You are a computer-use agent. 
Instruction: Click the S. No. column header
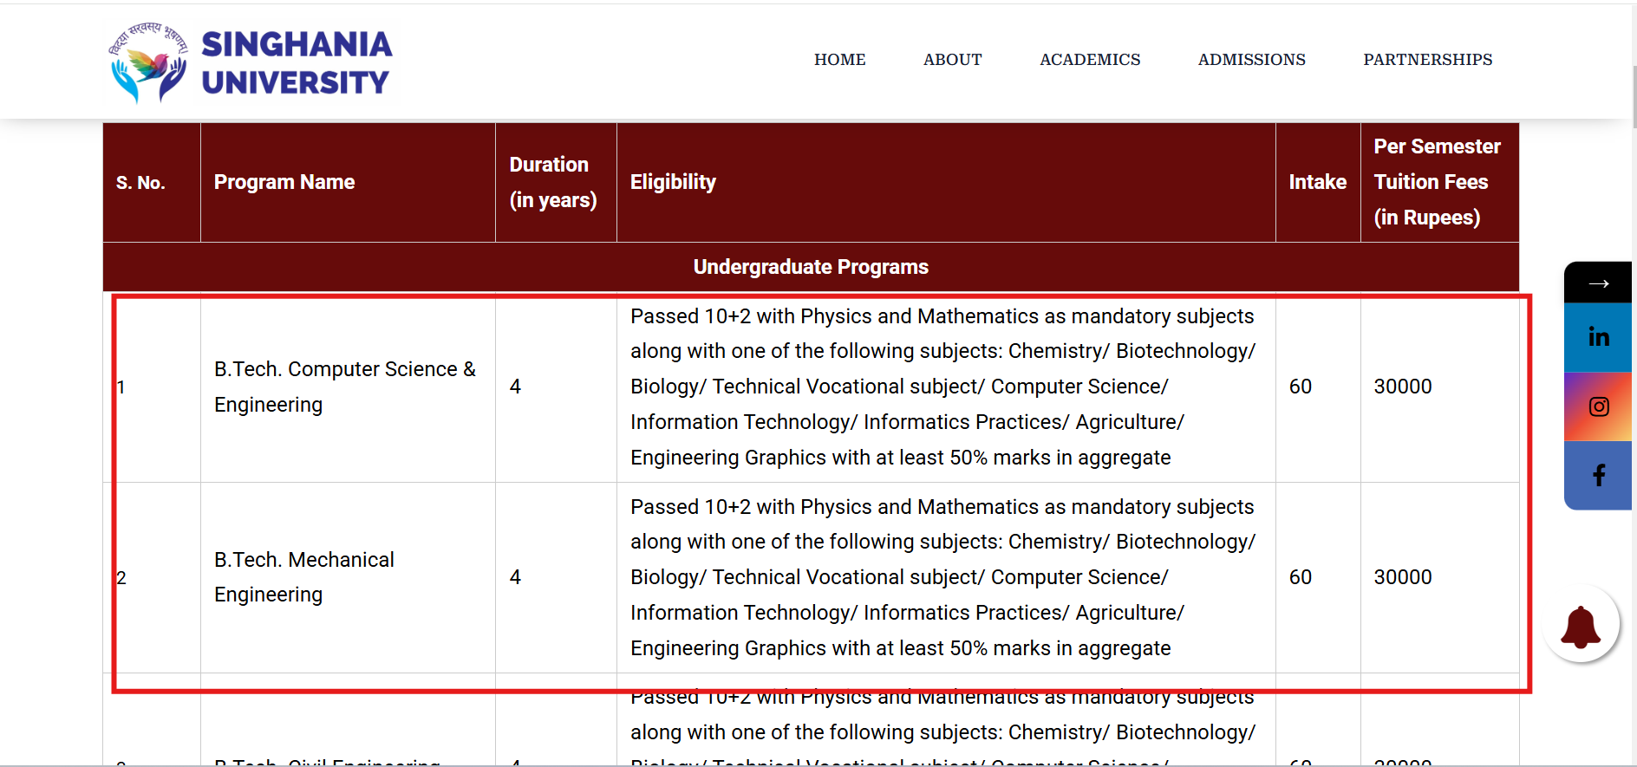pos(152,182)
